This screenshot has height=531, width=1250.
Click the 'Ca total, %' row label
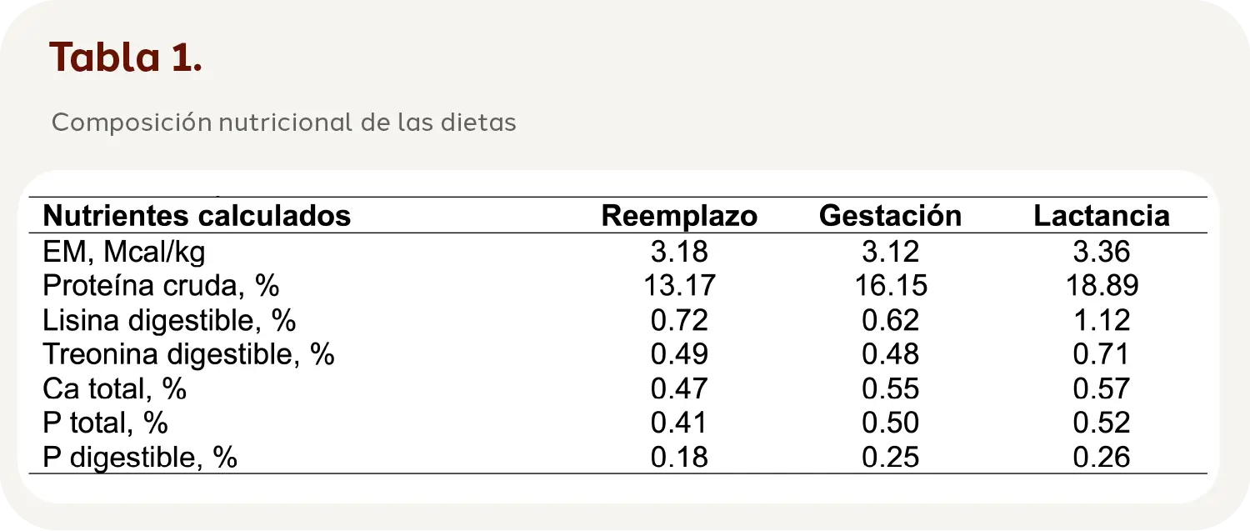tap(115, 388)
